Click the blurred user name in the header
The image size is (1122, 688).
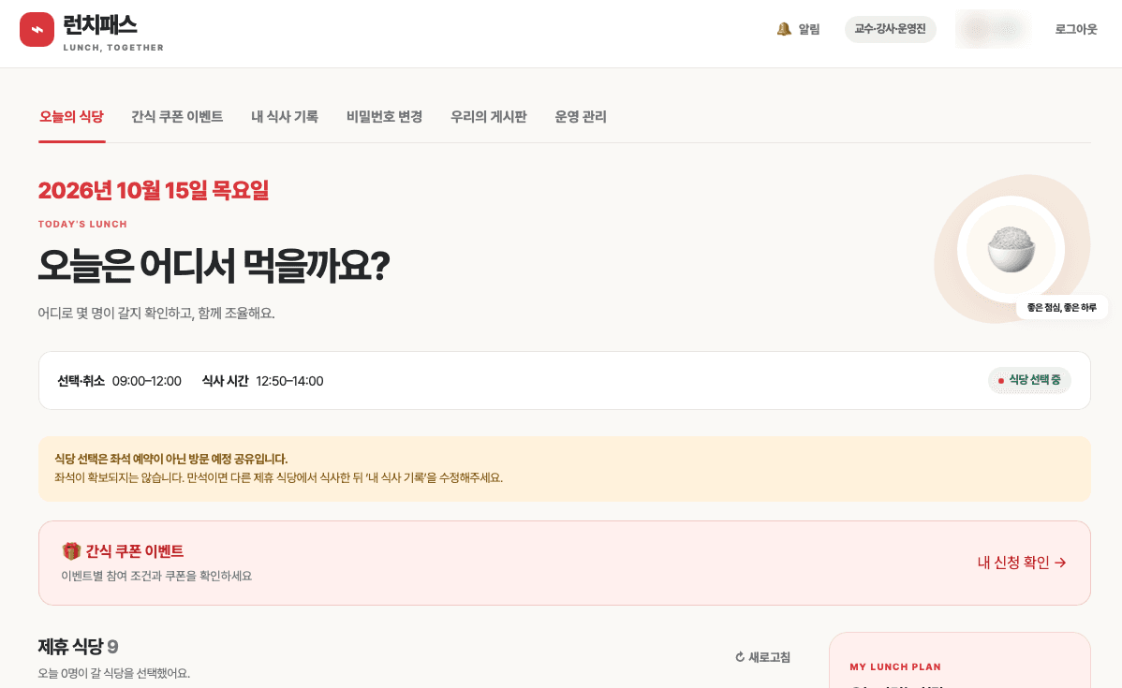tap(992, 29)
